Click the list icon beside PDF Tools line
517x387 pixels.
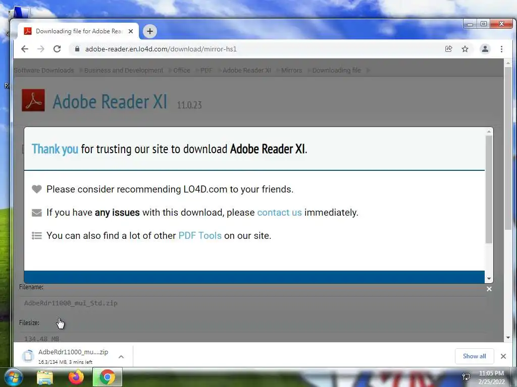36,236
